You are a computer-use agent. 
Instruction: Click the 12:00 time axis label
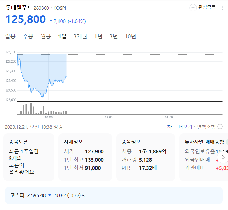pyautogui.click(x=109, y=117)
